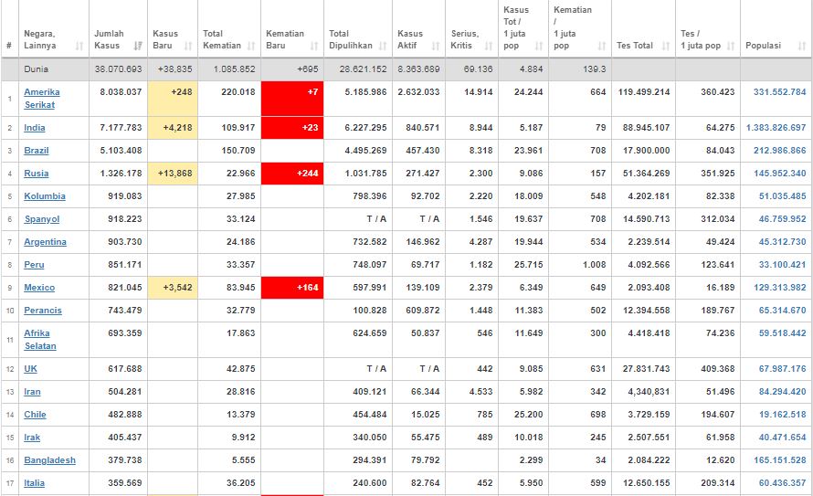This screenshot has height=496, width=813.
Task: Select Chile cases per million 25.200
Action: [x=528, y=414]
